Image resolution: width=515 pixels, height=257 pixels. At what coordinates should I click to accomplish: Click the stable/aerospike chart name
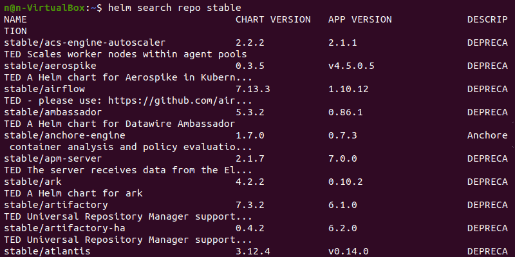click(x=50, y=66)
